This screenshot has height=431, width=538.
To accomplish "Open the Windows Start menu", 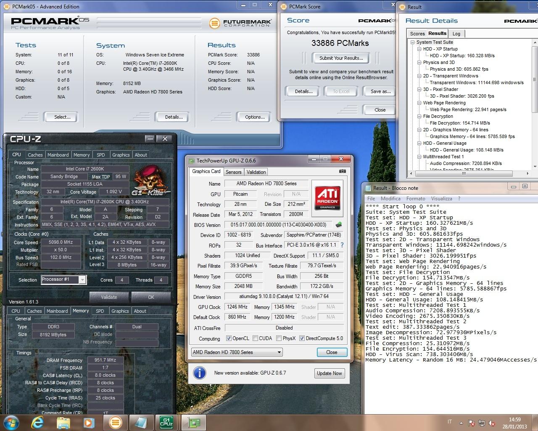I will point(11,422).
